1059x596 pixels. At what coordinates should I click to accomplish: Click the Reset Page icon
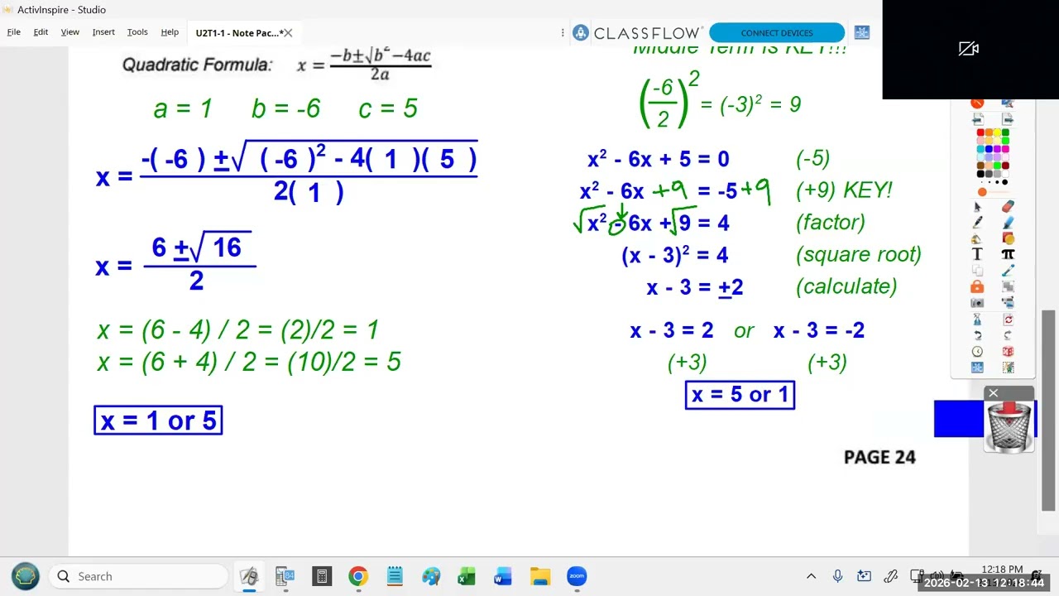pos(1009,320)
